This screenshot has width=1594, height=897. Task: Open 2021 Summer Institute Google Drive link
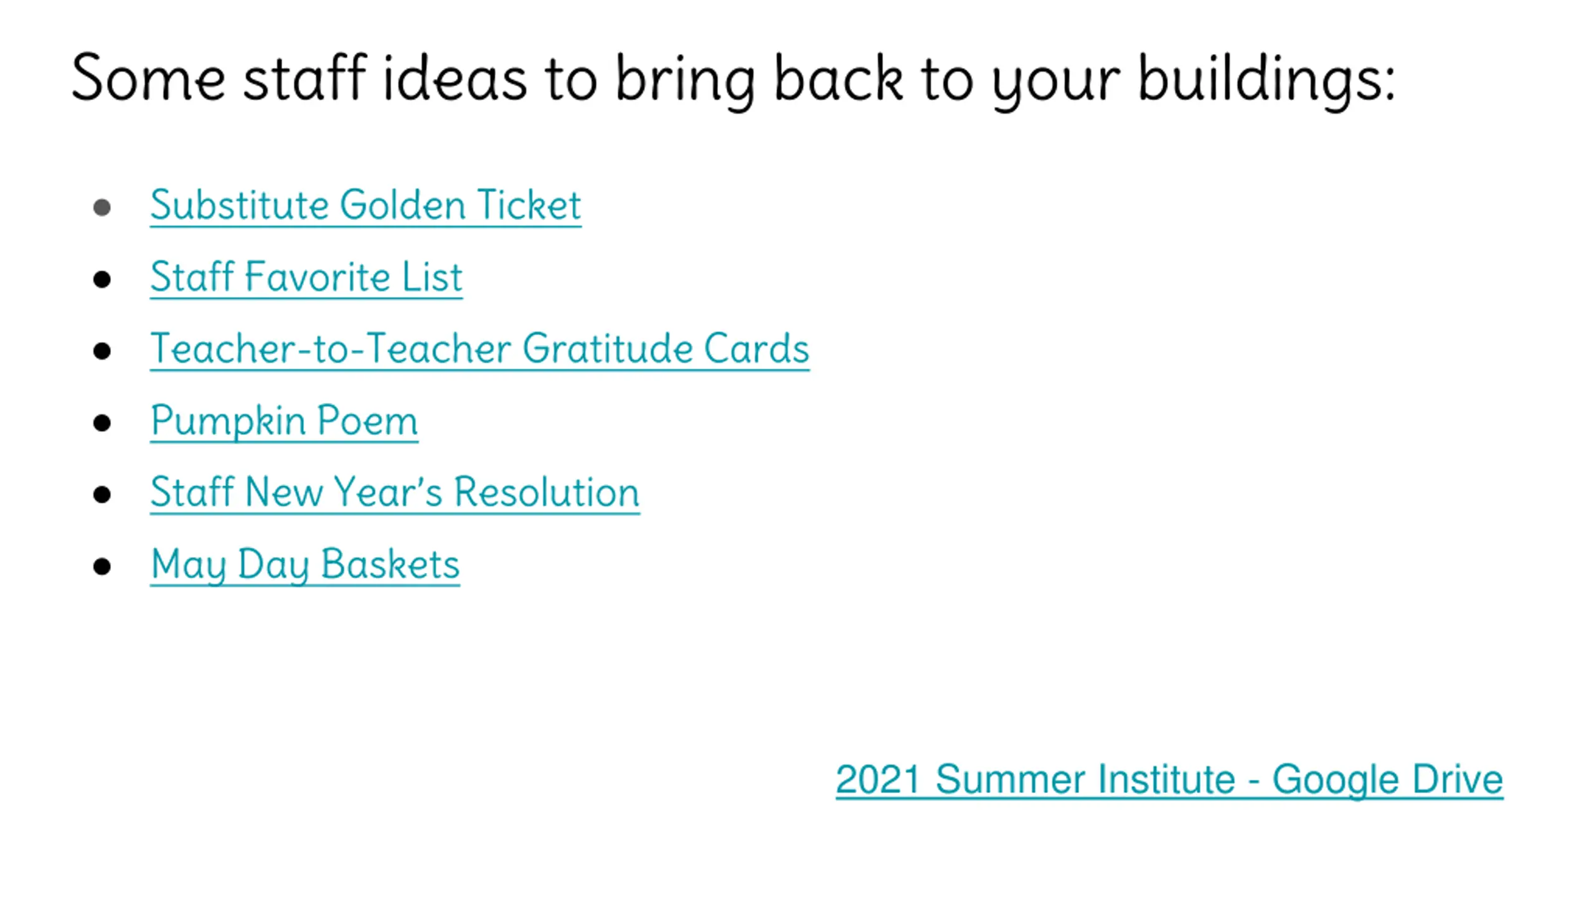1169,779
